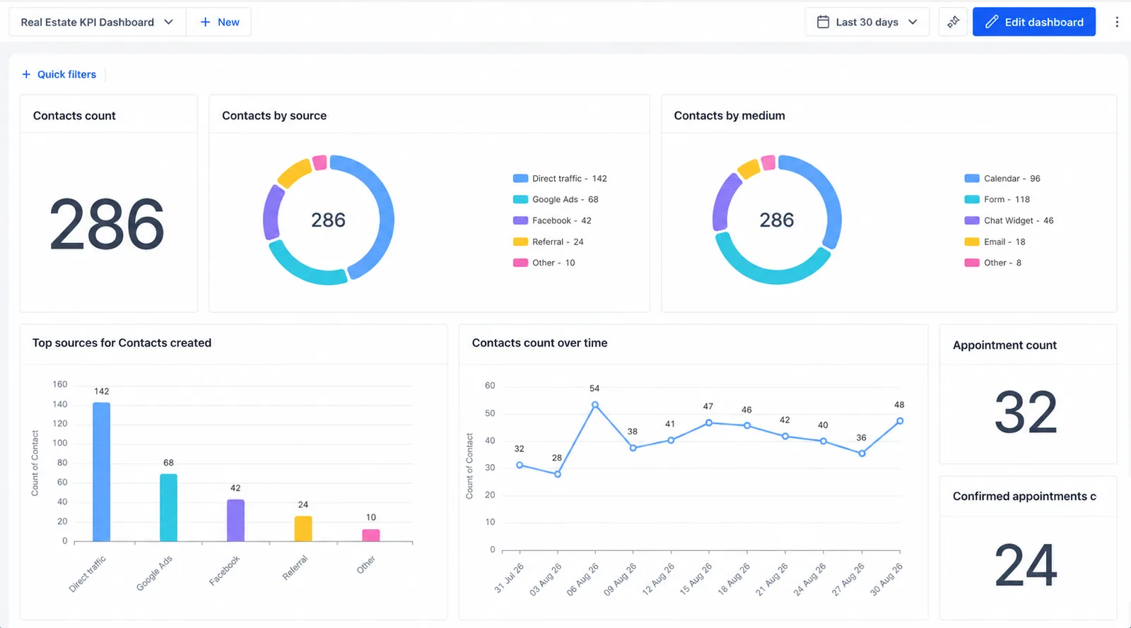Click the Google Ads bar in chart
The width and height of the screenshot is (1131, 628).
pos(168,508)
